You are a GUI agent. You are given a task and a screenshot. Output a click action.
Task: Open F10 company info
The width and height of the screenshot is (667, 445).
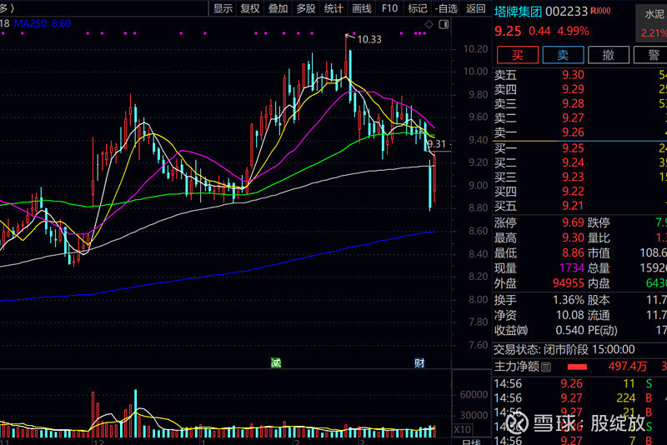pos(389,8)
